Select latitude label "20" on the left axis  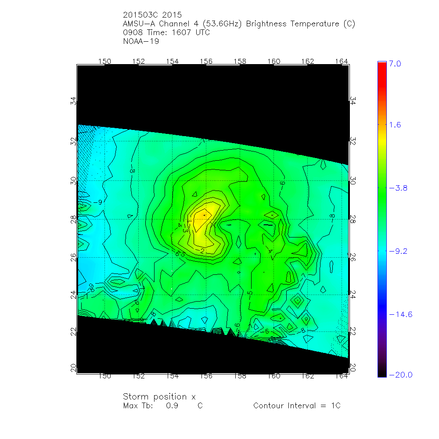(x=73, y=368)
